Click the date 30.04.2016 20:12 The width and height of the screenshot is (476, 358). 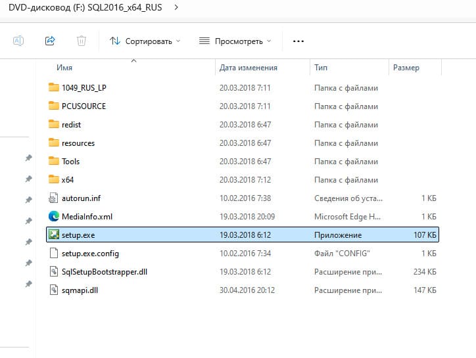pos(247,290)
